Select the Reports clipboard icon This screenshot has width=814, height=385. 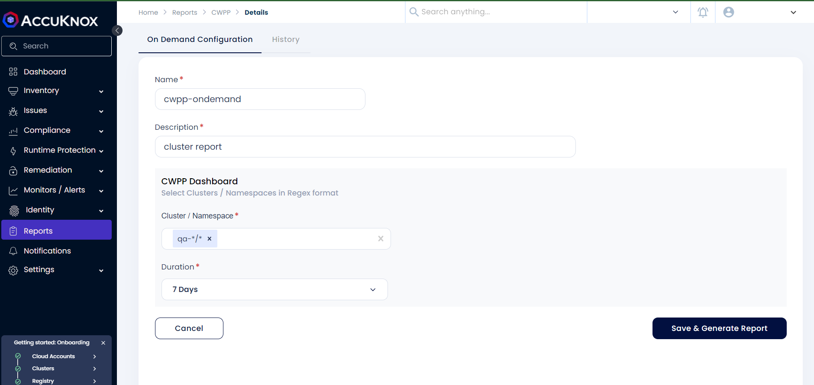point(13,231)
